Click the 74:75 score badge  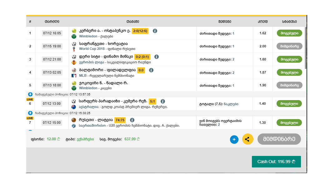pyautogui.click(x=120, y=120)
